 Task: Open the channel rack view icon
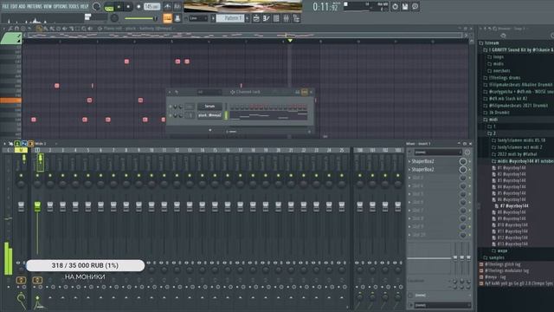point(276,18)
